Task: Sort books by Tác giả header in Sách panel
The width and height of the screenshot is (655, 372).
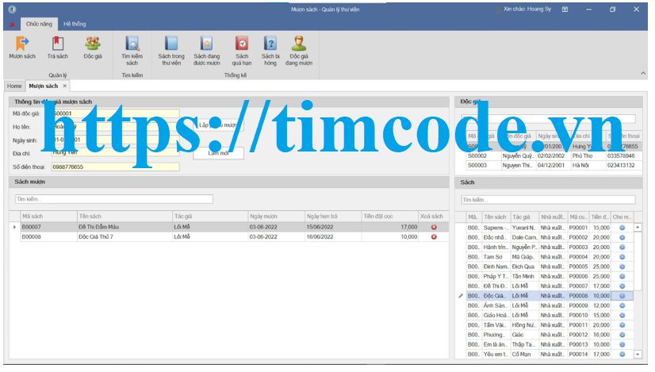Action: point(525,217)
